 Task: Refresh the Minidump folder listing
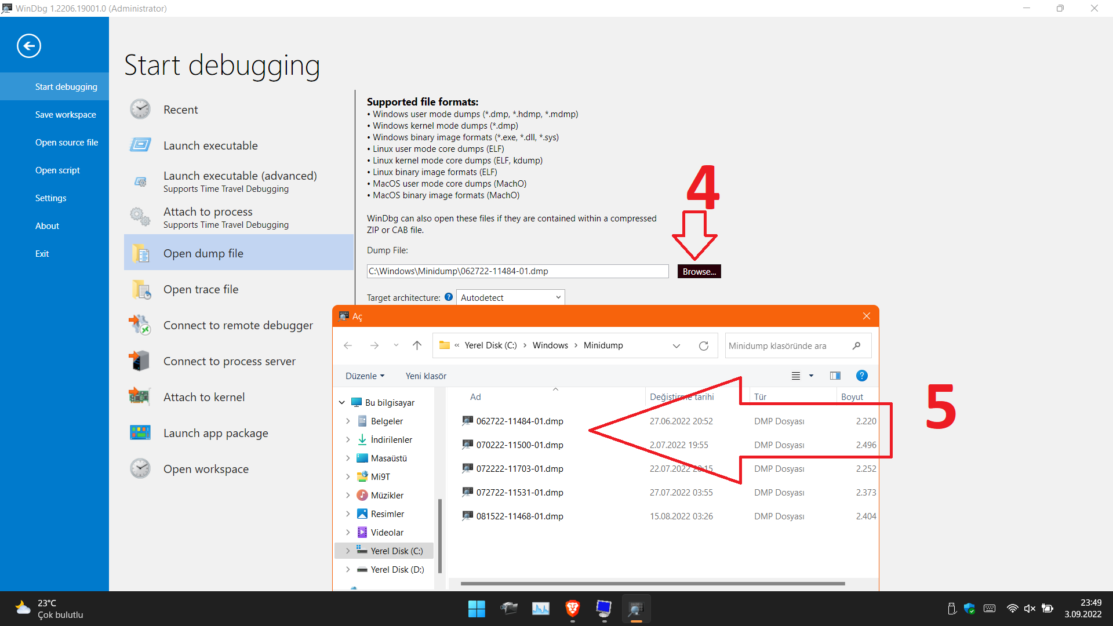coord(704,345)
